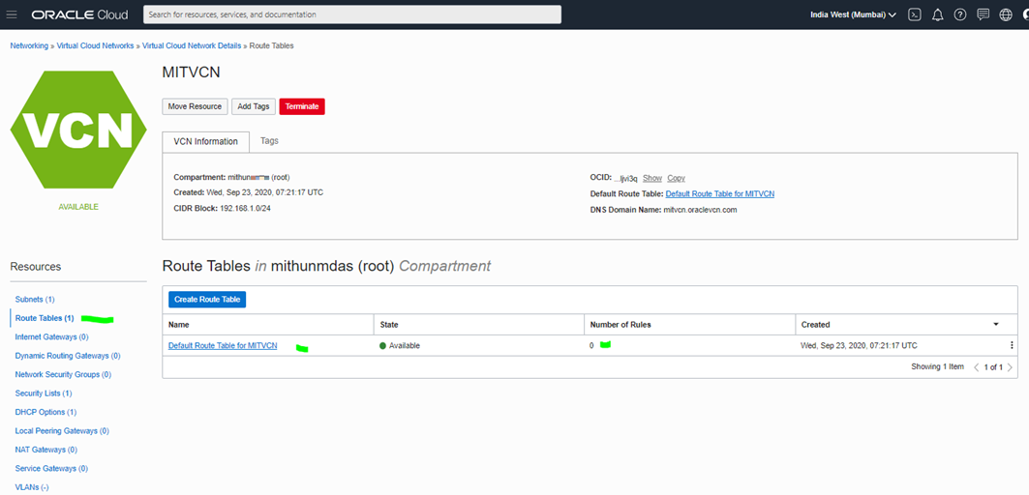Open VLANs (-) in Resources
This screenshot has width=1029, height=495.
pyautogui.click(x=32, y=487)
